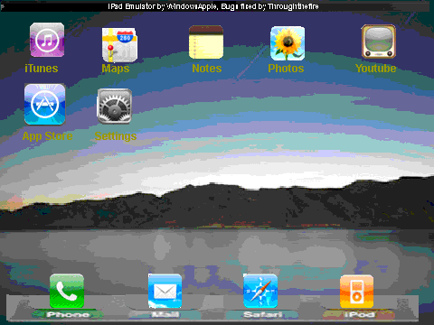Tap the green Phone dock icon

point(67,291)
